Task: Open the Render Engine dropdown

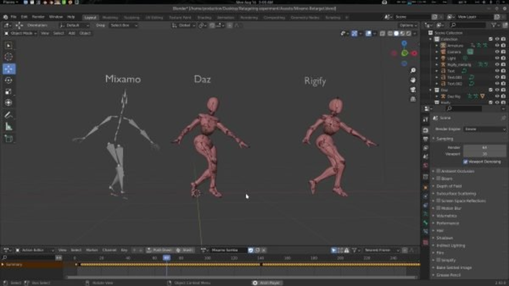Action: [x=485, y=129]
